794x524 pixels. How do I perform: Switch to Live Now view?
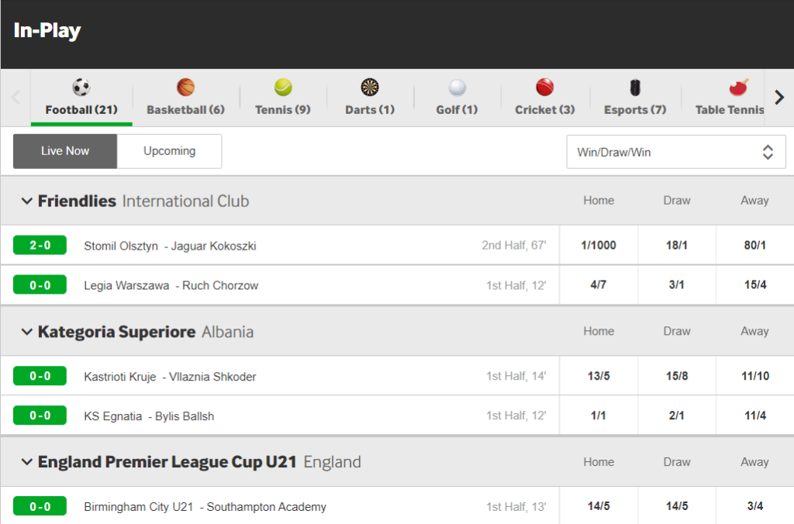[65, 151]
